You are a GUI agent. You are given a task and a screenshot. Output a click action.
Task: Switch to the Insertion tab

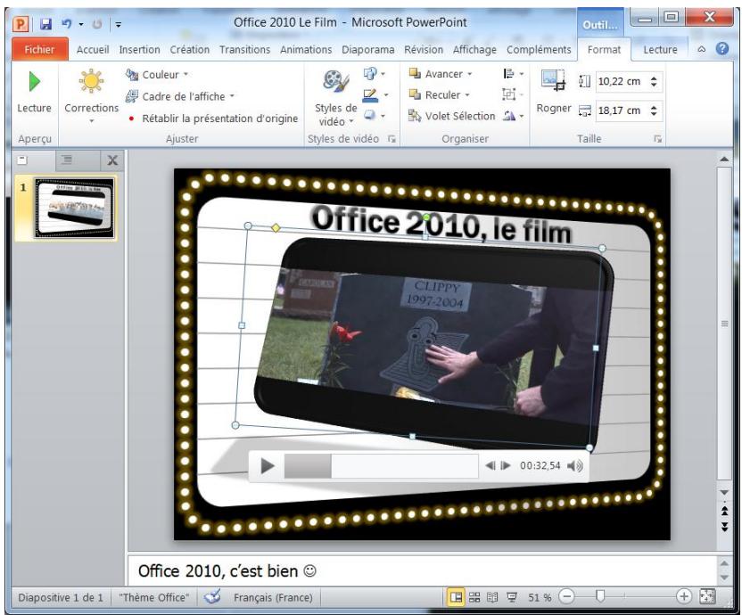coord(140,50)
